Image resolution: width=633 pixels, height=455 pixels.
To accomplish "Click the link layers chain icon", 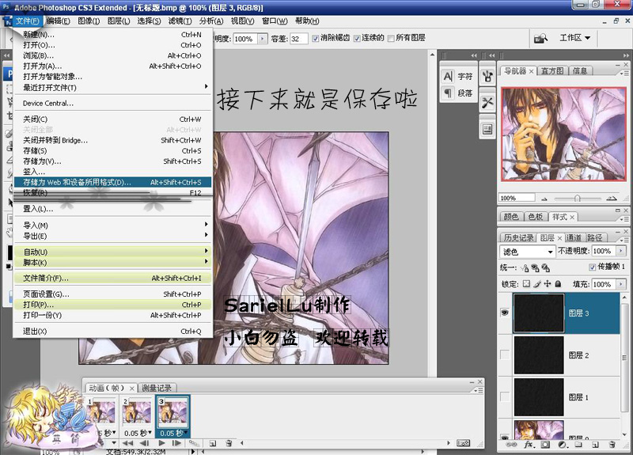I will (511, 445).
